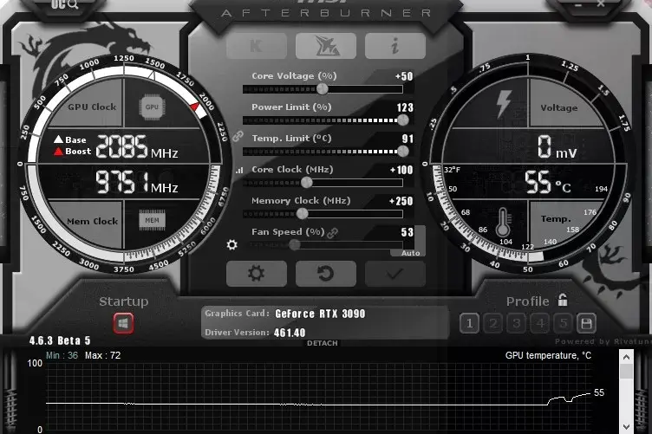This screenshot has height=434, width=652.
Task: Toggle the Profile lock icon
Action: point(563,300)
